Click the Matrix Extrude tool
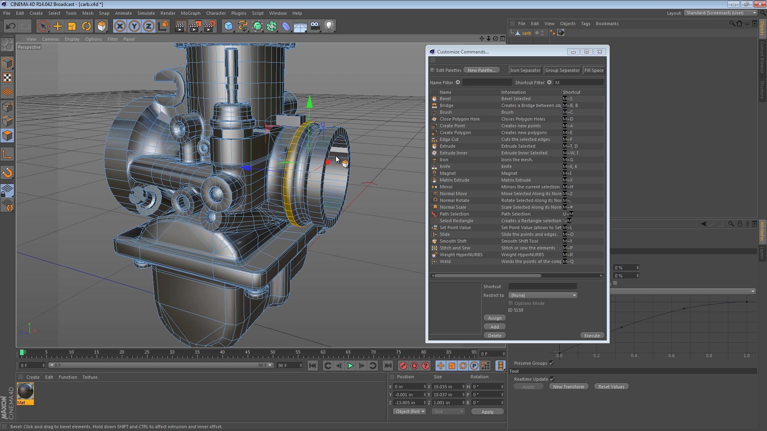767x431 pixels. coord(455,180)
